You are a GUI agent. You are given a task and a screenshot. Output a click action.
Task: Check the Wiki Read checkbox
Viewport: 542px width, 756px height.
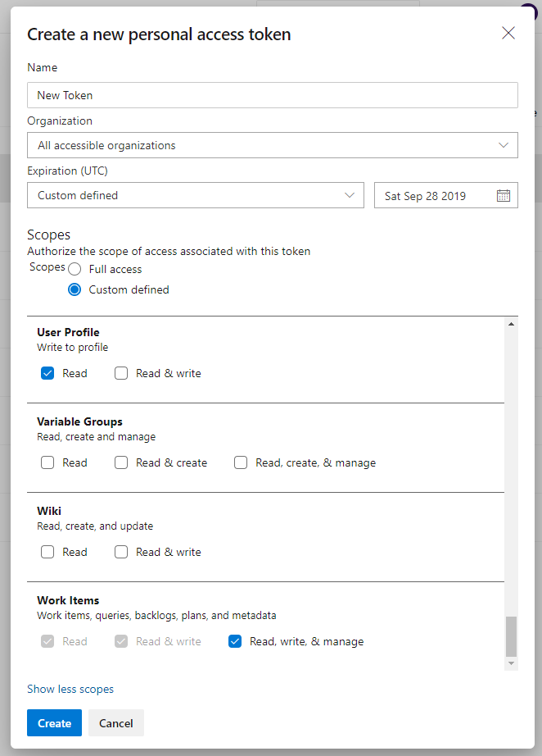(x=47, y=552)
